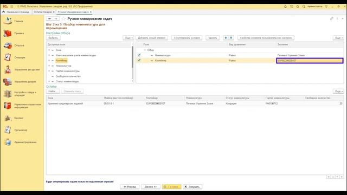Open the Органайзер section icon
Image resolution: width=347 pixels, height=195 pixels.
(x=8, y=130)
